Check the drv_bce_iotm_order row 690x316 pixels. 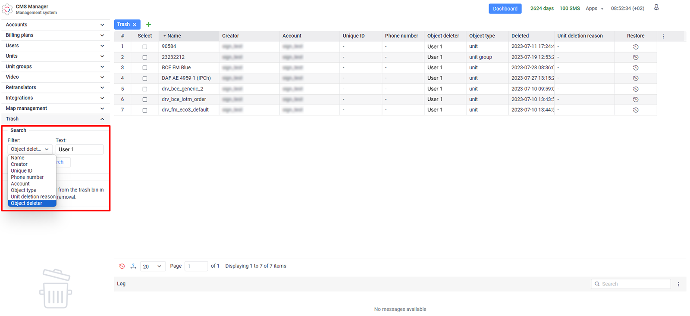pos(145,99)
